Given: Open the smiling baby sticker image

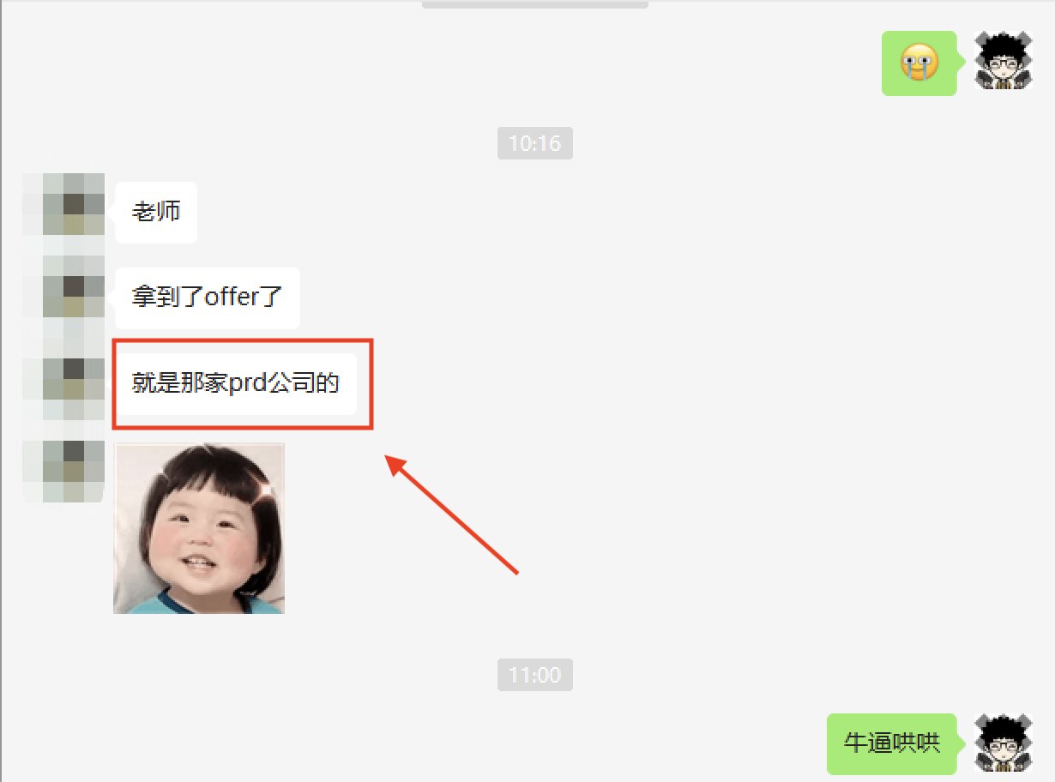Looking at the screenshot, I should 199,528.
